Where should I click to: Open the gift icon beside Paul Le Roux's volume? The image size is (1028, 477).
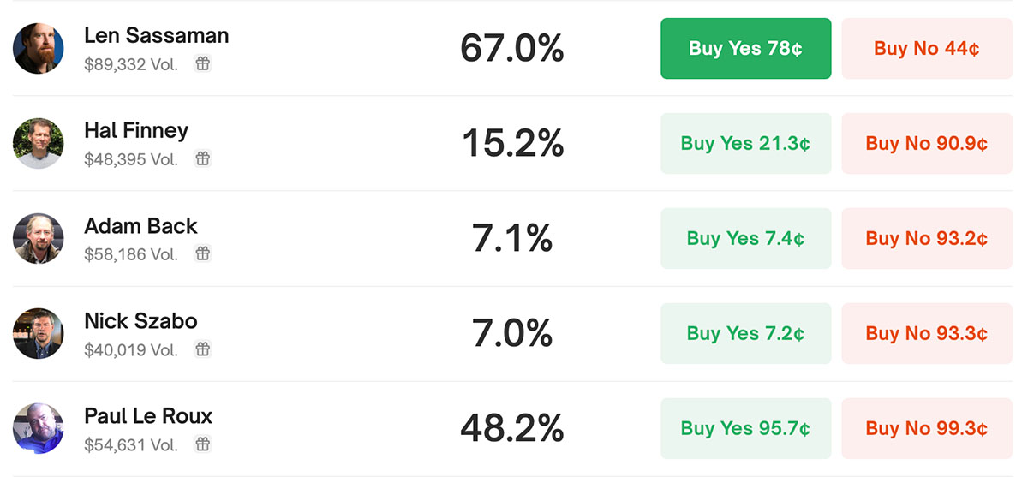coord(202,444)
